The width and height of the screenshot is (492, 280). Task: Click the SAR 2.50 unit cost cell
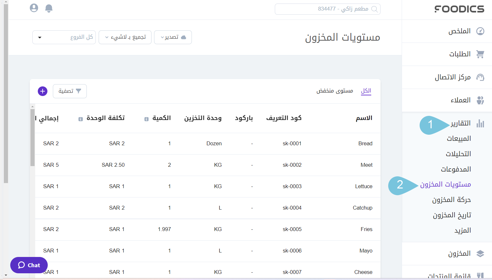113,165
